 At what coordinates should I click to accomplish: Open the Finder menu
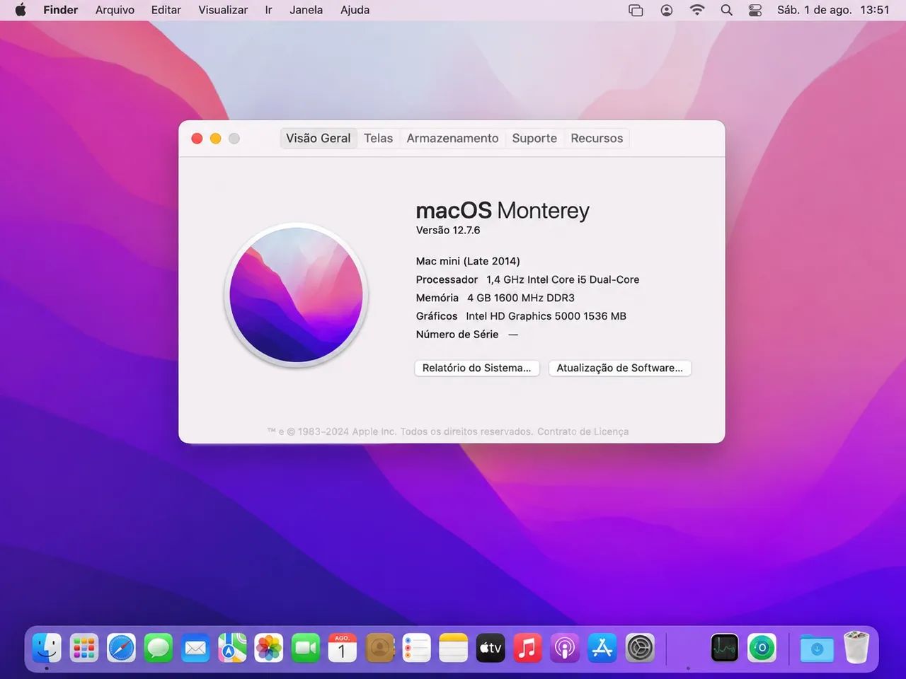[x=61, y=10]
